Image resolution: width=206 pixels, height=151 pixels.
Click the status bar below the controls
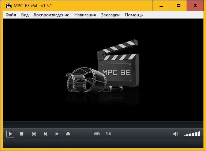pos(103,144)
